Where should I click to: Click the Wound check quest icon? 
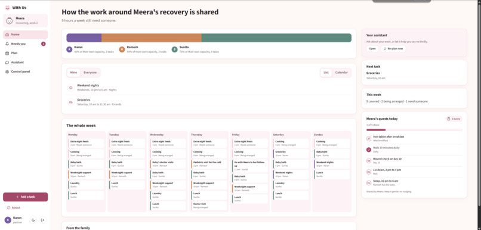click(369, 161)
